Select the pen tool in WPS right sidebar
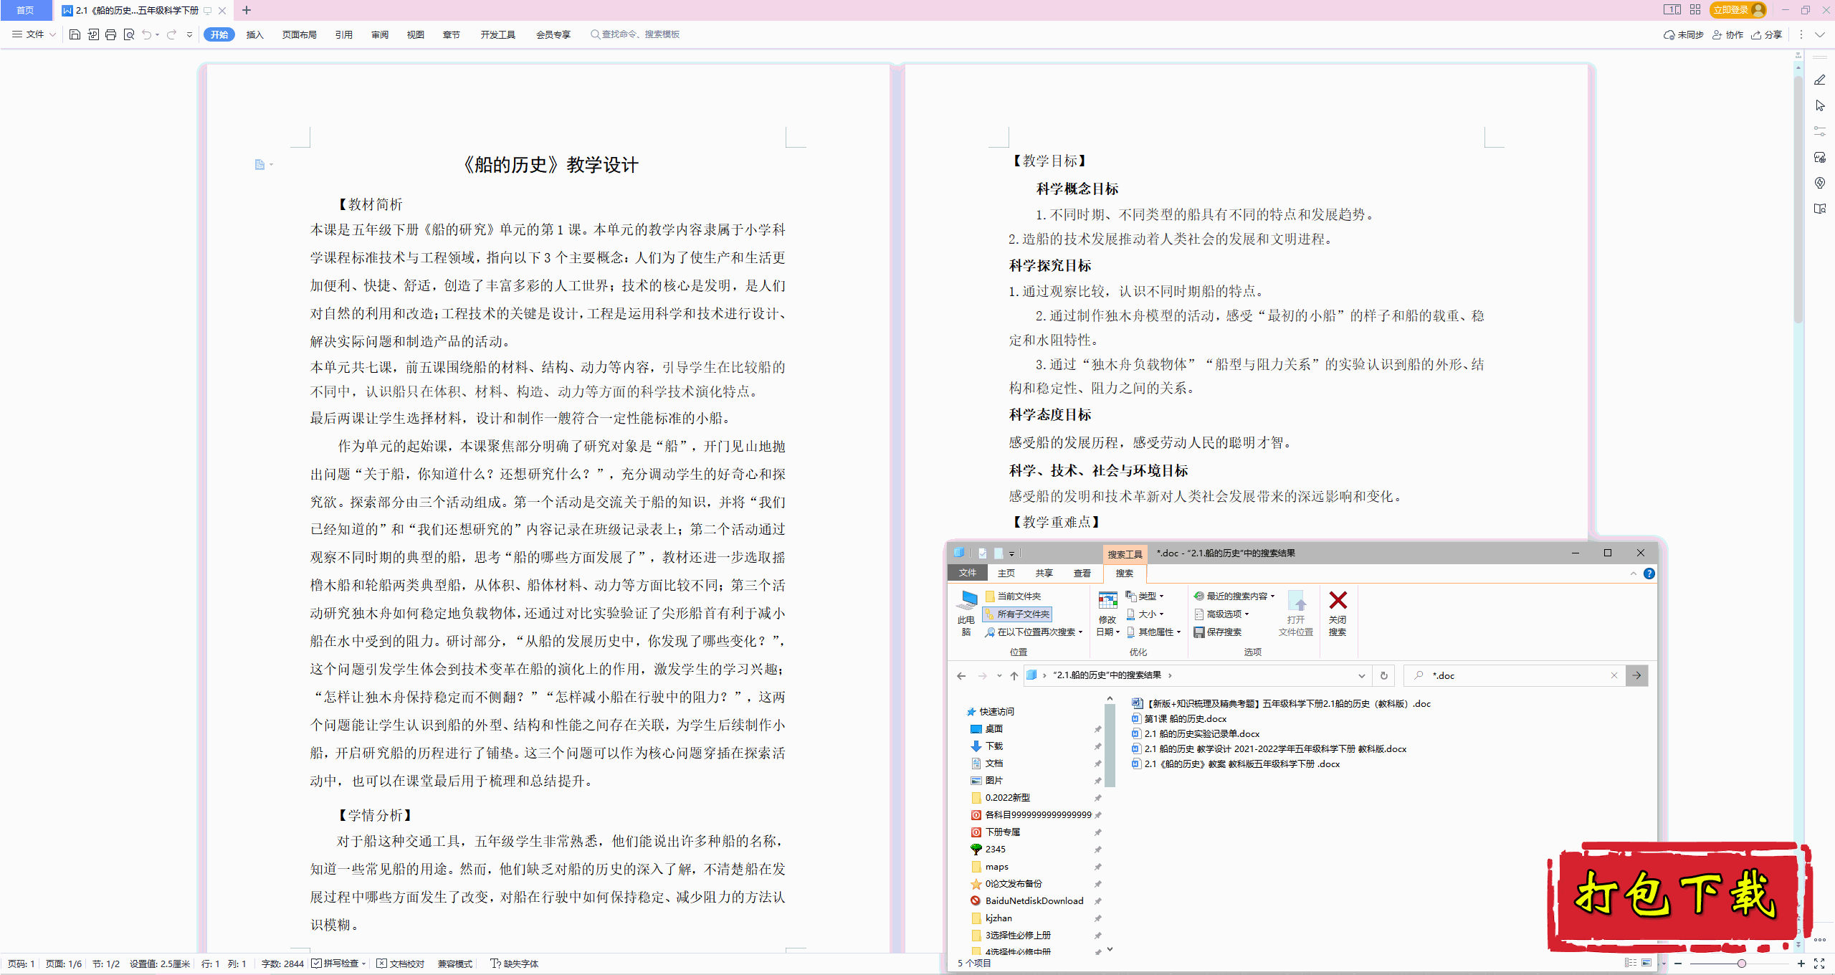Image resolution: width=1835 pixels, height=975 pixels. click(1820, 80)
